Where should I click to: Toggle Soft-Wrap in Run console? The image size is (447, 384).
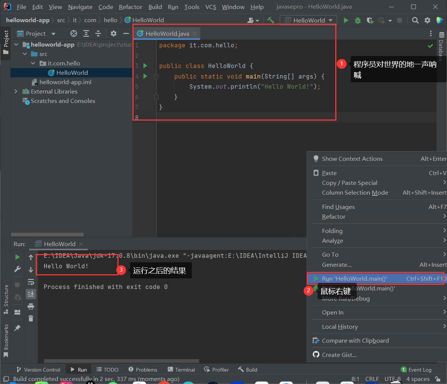(x=31, y=282)
